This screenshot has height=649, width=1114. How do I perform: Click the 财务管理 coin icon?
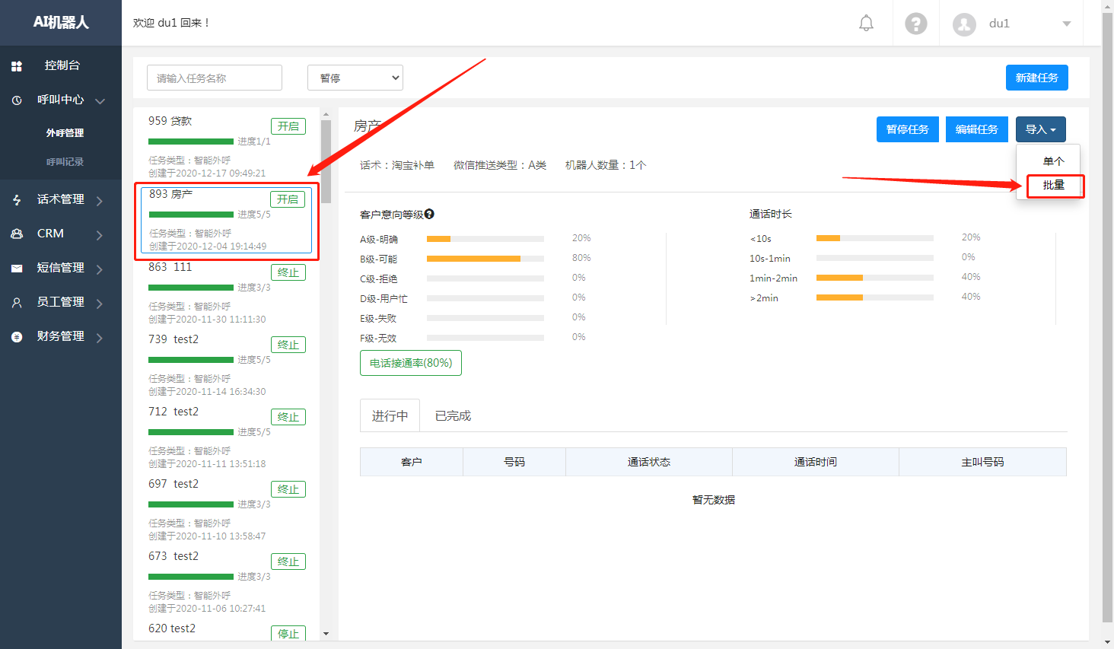tap(17, 337)
